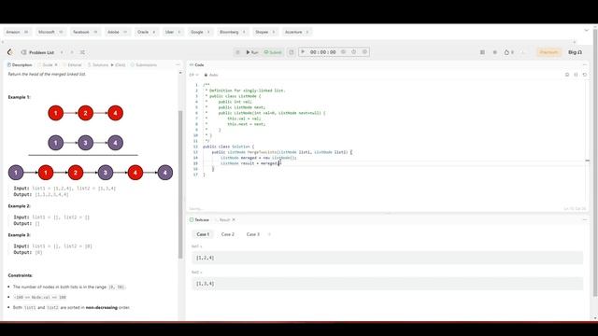Add a new test case plus button

click(269, 234)
